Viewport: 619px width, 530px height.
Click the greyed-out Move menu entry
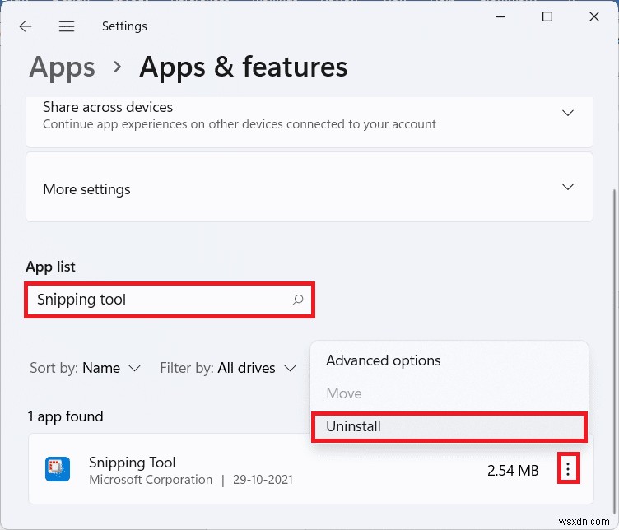(344, 393)
